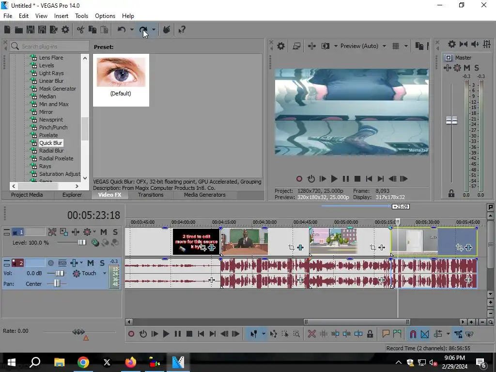Viewport: 496px width, 372px height.
Task: Click track 2 name input field
Action: pyautogui.click(x=35, y=263)
